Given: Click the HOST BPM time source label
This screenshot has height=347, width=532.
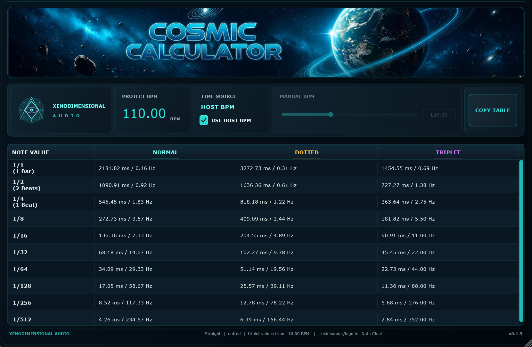Looking at the screenshot, I should click(217, 107).
